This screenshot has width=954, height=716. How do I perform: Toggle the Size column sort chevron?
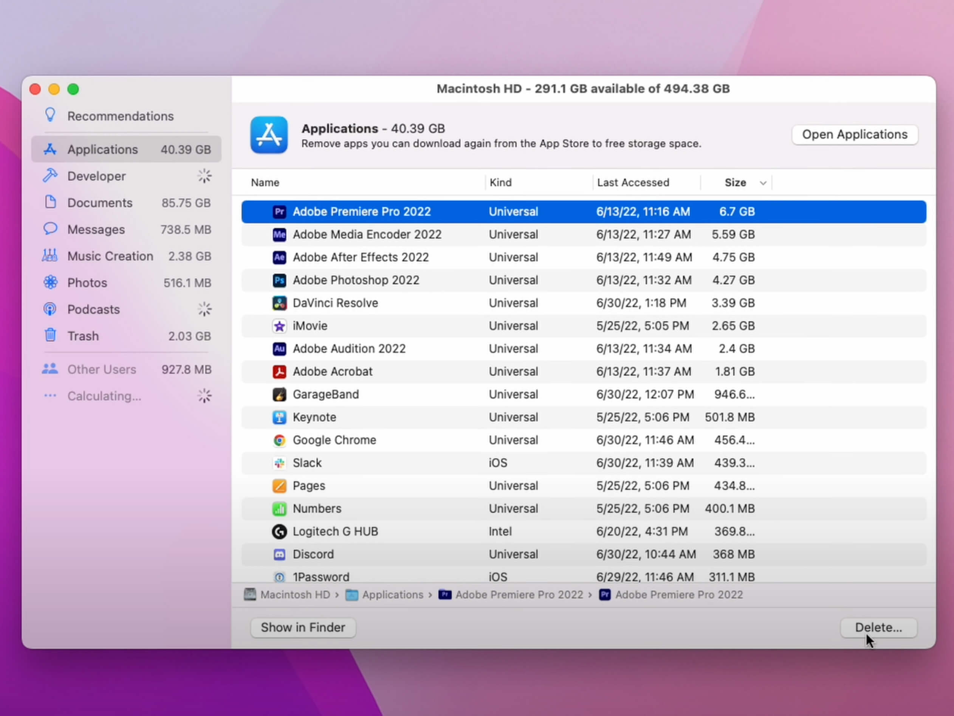pos(763,183)
